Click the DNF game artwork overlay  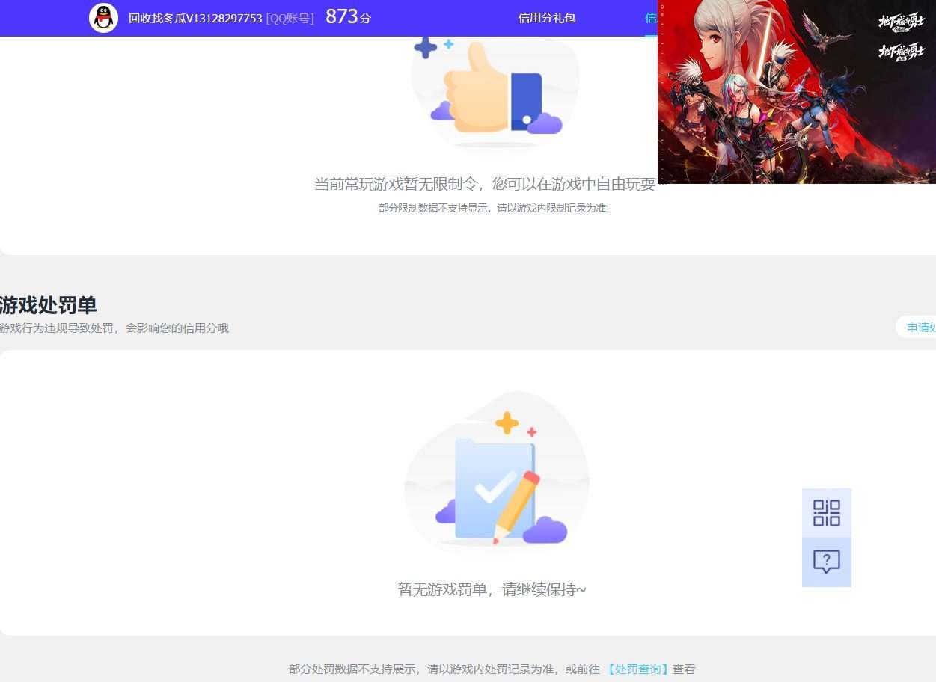(x=797, y=91)
